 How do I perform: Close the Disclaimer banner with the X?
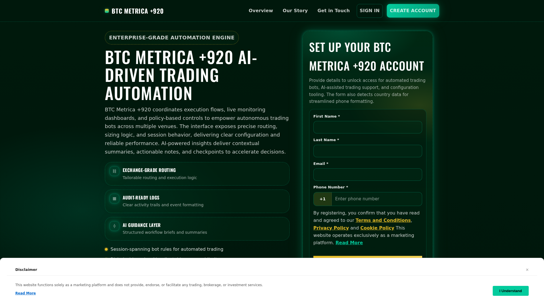point(527,270)
